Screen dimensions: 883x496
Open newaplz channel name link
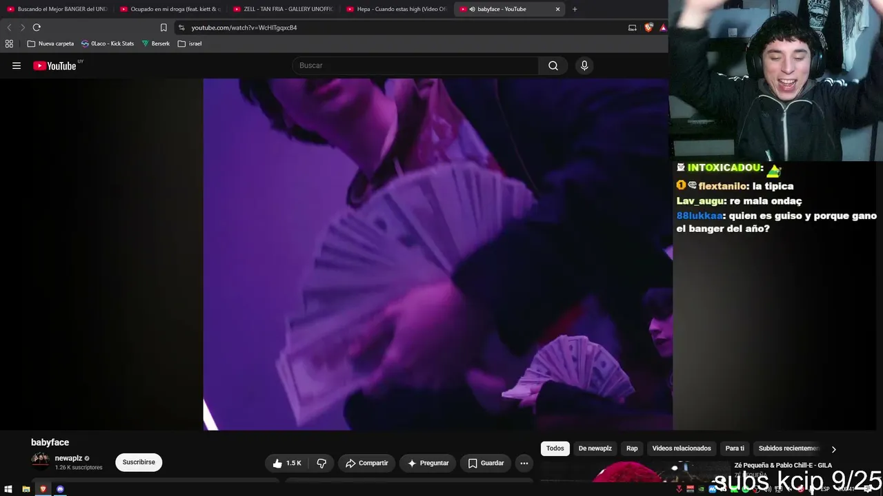(68, 458)
